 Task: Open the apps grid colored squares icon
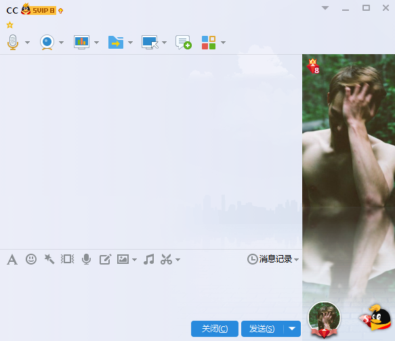point(209,43)
